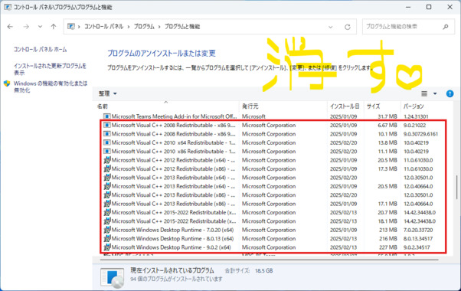Click icon of Visual C++ 2010 x64 Redistributable
Image resolution: width=461 pixels, height=291 pixels.
[107, 142]
